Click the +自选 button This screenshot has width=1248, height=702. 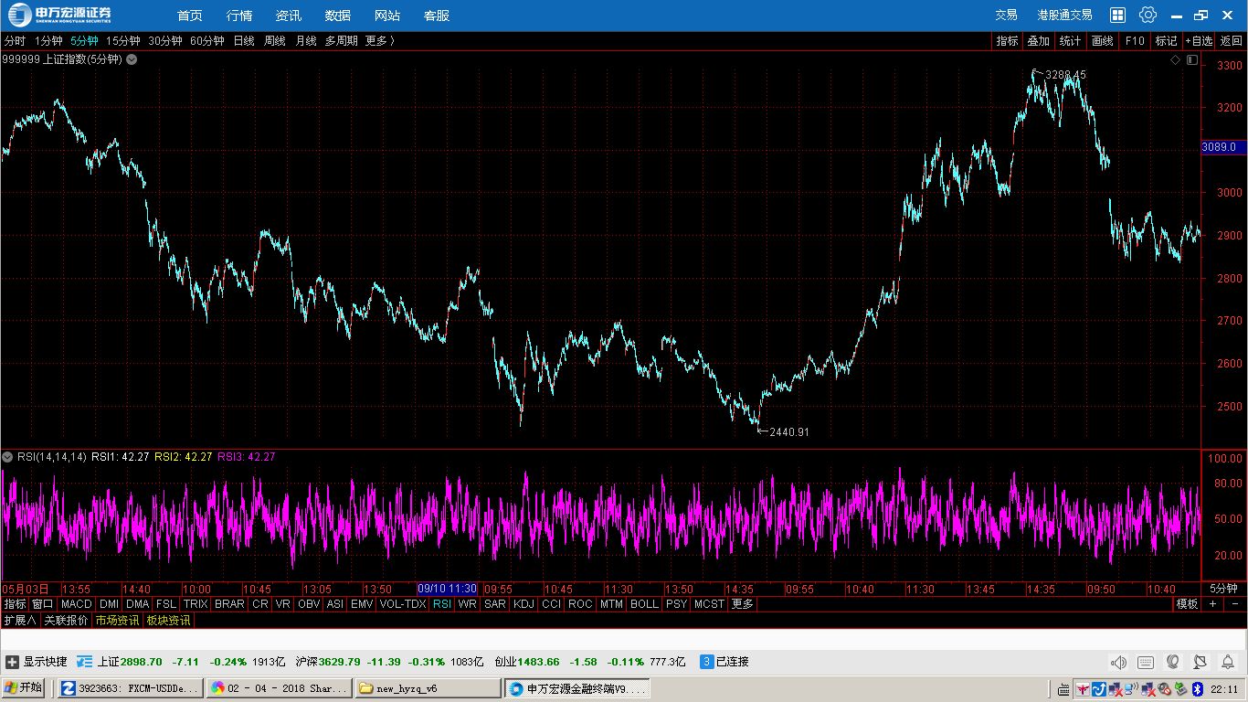[x=1200, y=41]
